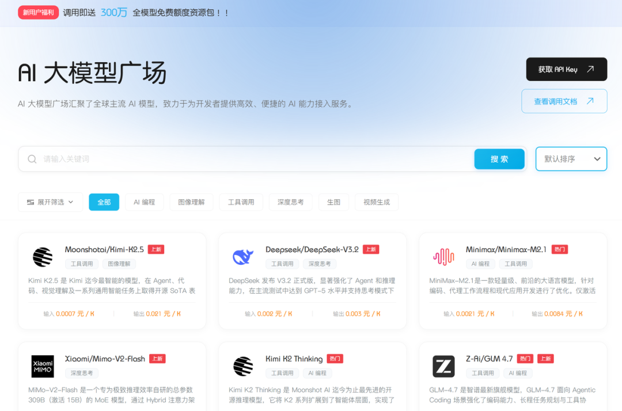Image resolution: width=622 pixels, height=411 pixels.
Task: Click 工具调用 tag on Kimi K2 Thinking card
Action: (282, 373)
